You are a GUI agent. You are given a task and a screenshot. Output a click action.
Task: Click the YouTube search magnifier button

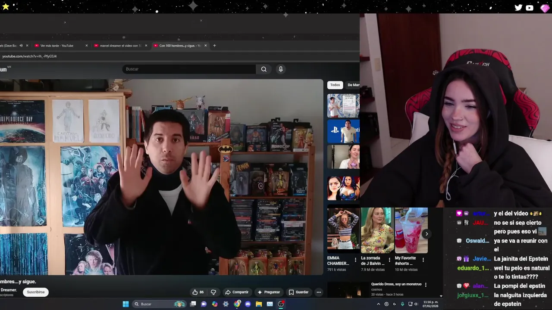(263, 69)
